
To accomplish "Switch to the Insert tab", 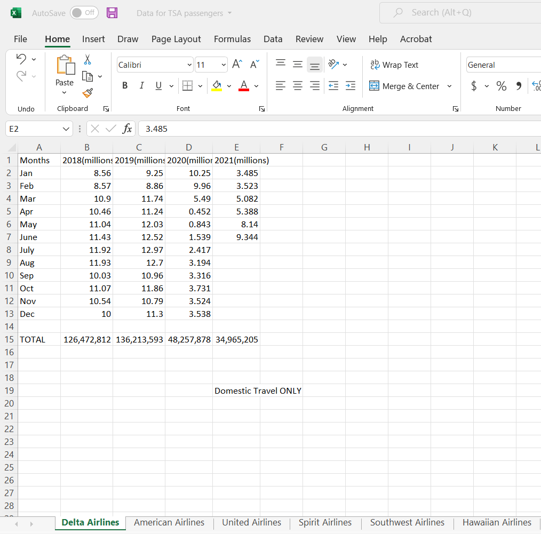I will [x=93, y=39].
